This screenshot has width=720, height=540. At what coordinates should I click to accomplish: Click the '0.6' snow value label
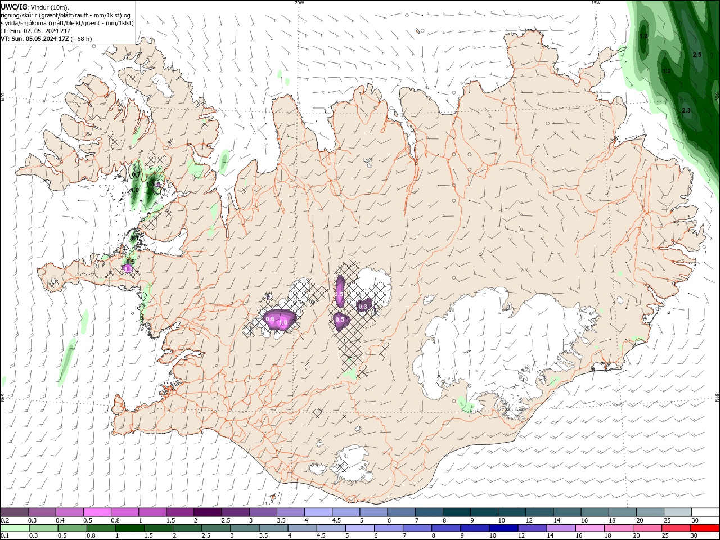pos(270,319)
